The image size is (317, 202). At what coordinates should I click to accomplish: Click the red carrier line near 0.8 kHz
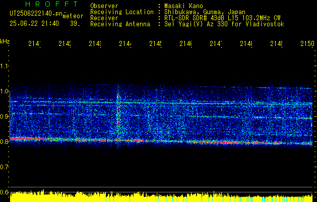point(161,141)
